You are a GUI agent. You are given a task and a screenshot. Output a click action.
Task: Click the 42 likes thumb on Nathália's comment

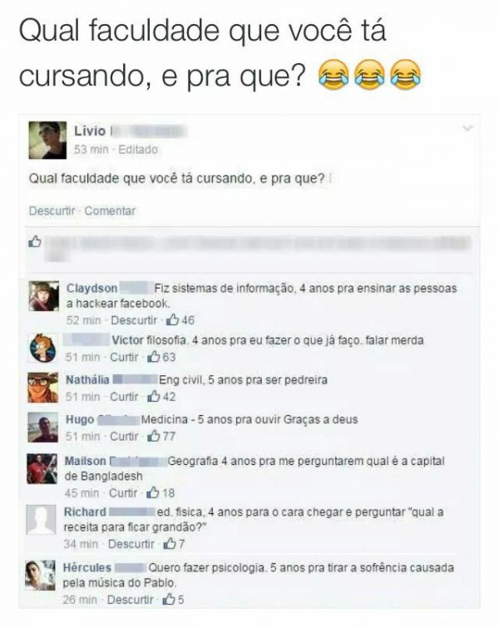(x=154, y=396)
